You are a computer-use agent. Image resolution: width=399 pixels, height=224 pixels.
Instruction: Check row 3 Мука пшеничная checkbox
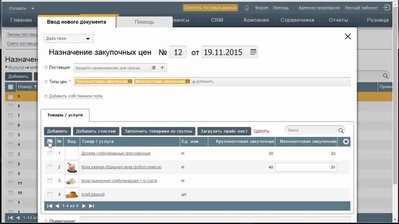pos(50,180)
